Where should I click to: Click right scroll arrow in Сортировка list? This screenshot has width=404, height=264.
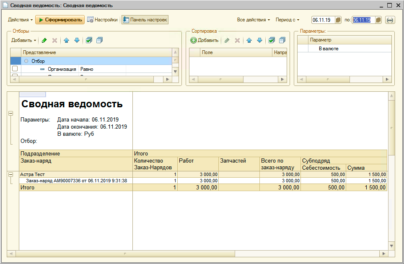(282, 79)
